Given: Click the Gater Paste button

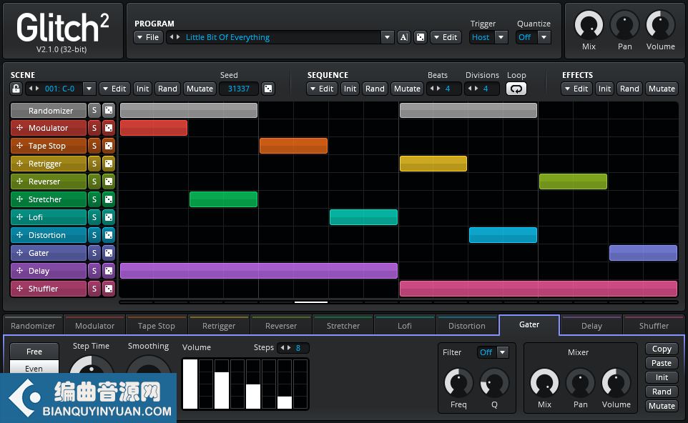Looking at the screenshot, I should coord(662,363).
